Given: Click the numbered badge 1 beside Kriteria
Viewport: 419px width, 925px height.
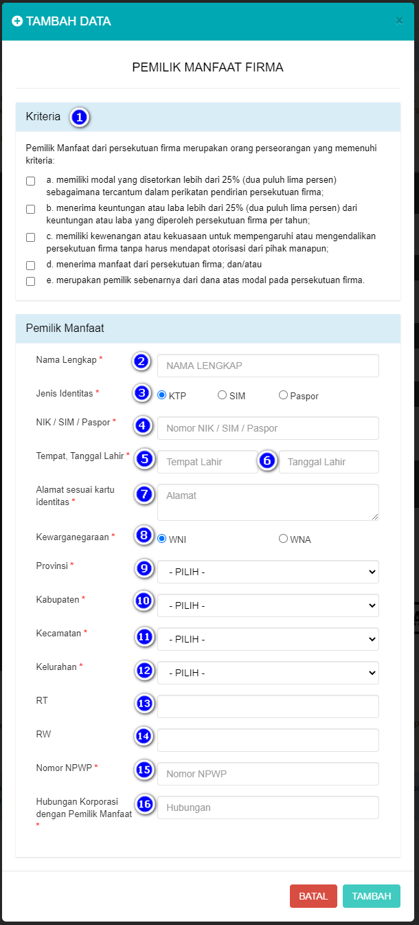Looking at the screenshot, I should point(80,118).
